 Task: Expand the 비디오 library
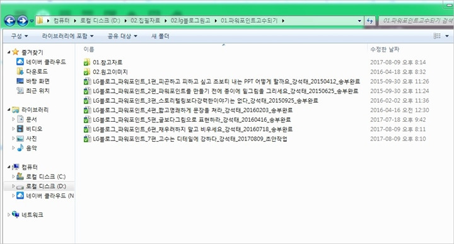(x=13, y=129)
